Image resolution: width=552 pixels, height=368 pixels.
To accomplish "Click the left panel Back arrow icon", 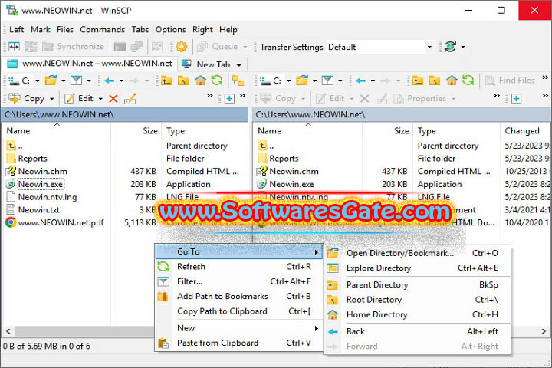I will tap(109, 80).
